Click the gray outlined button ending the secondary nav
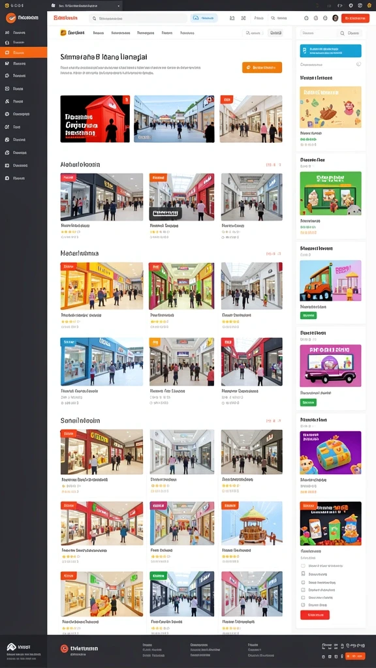Image resolution: width=376 pixels, height=668 pixels. tap(275, 33)
